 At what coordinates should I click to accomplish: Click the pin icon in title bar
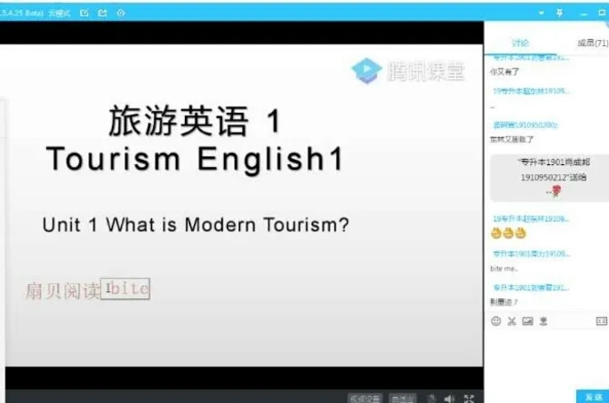559,13
